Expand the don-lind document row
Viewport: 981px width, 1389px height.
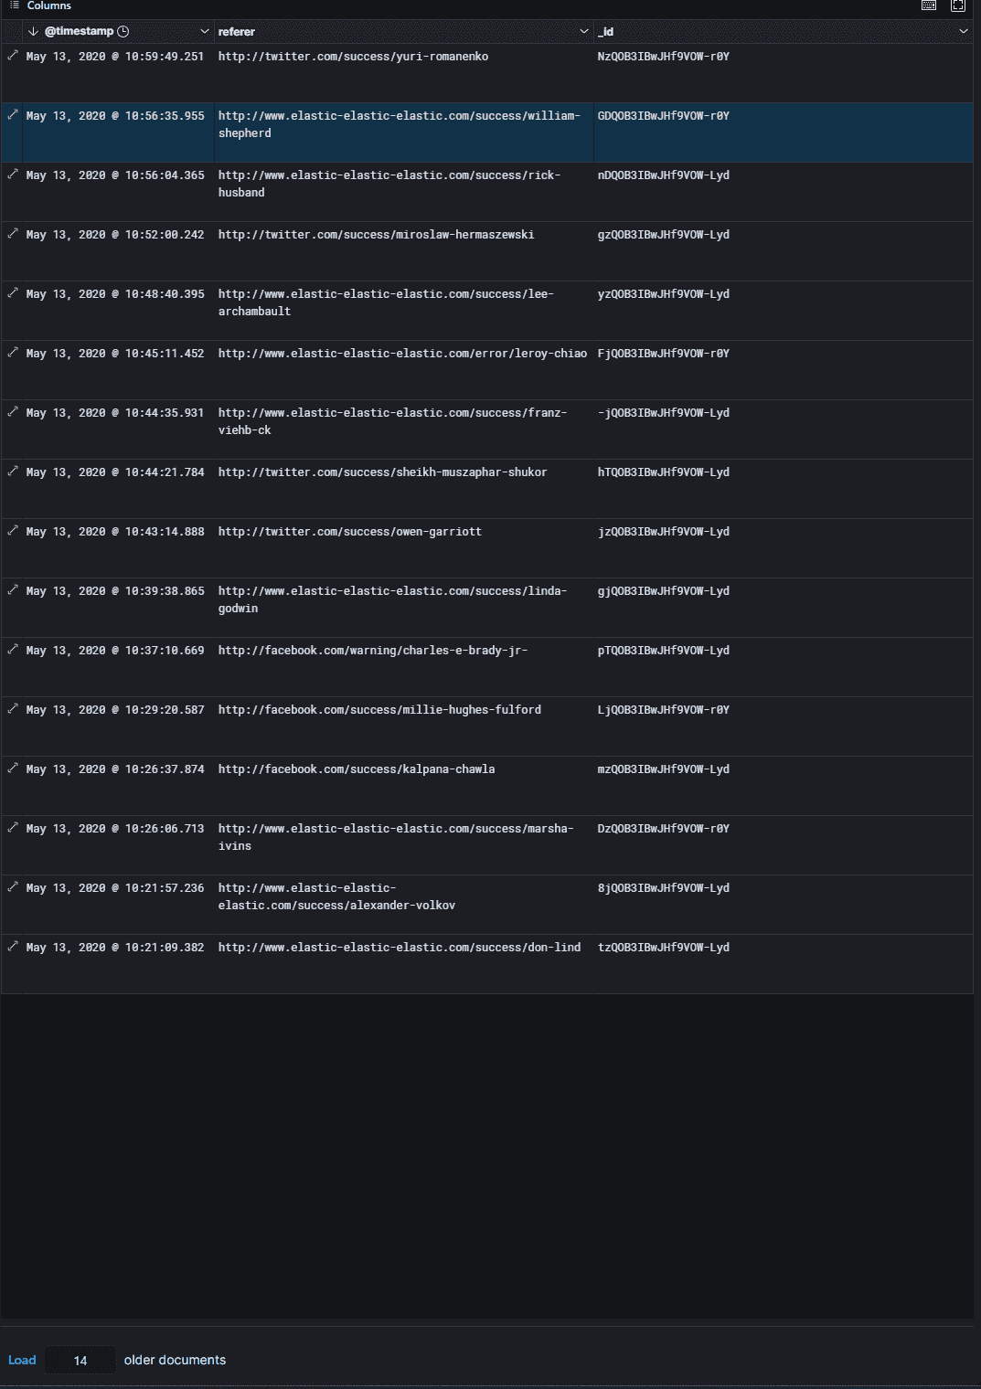[x=13, y=947]
